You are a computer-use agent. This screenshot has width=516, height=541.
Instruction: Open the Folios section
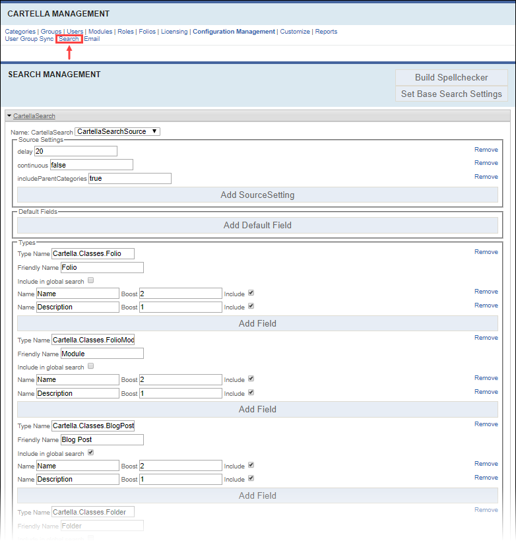pos(147,32)
